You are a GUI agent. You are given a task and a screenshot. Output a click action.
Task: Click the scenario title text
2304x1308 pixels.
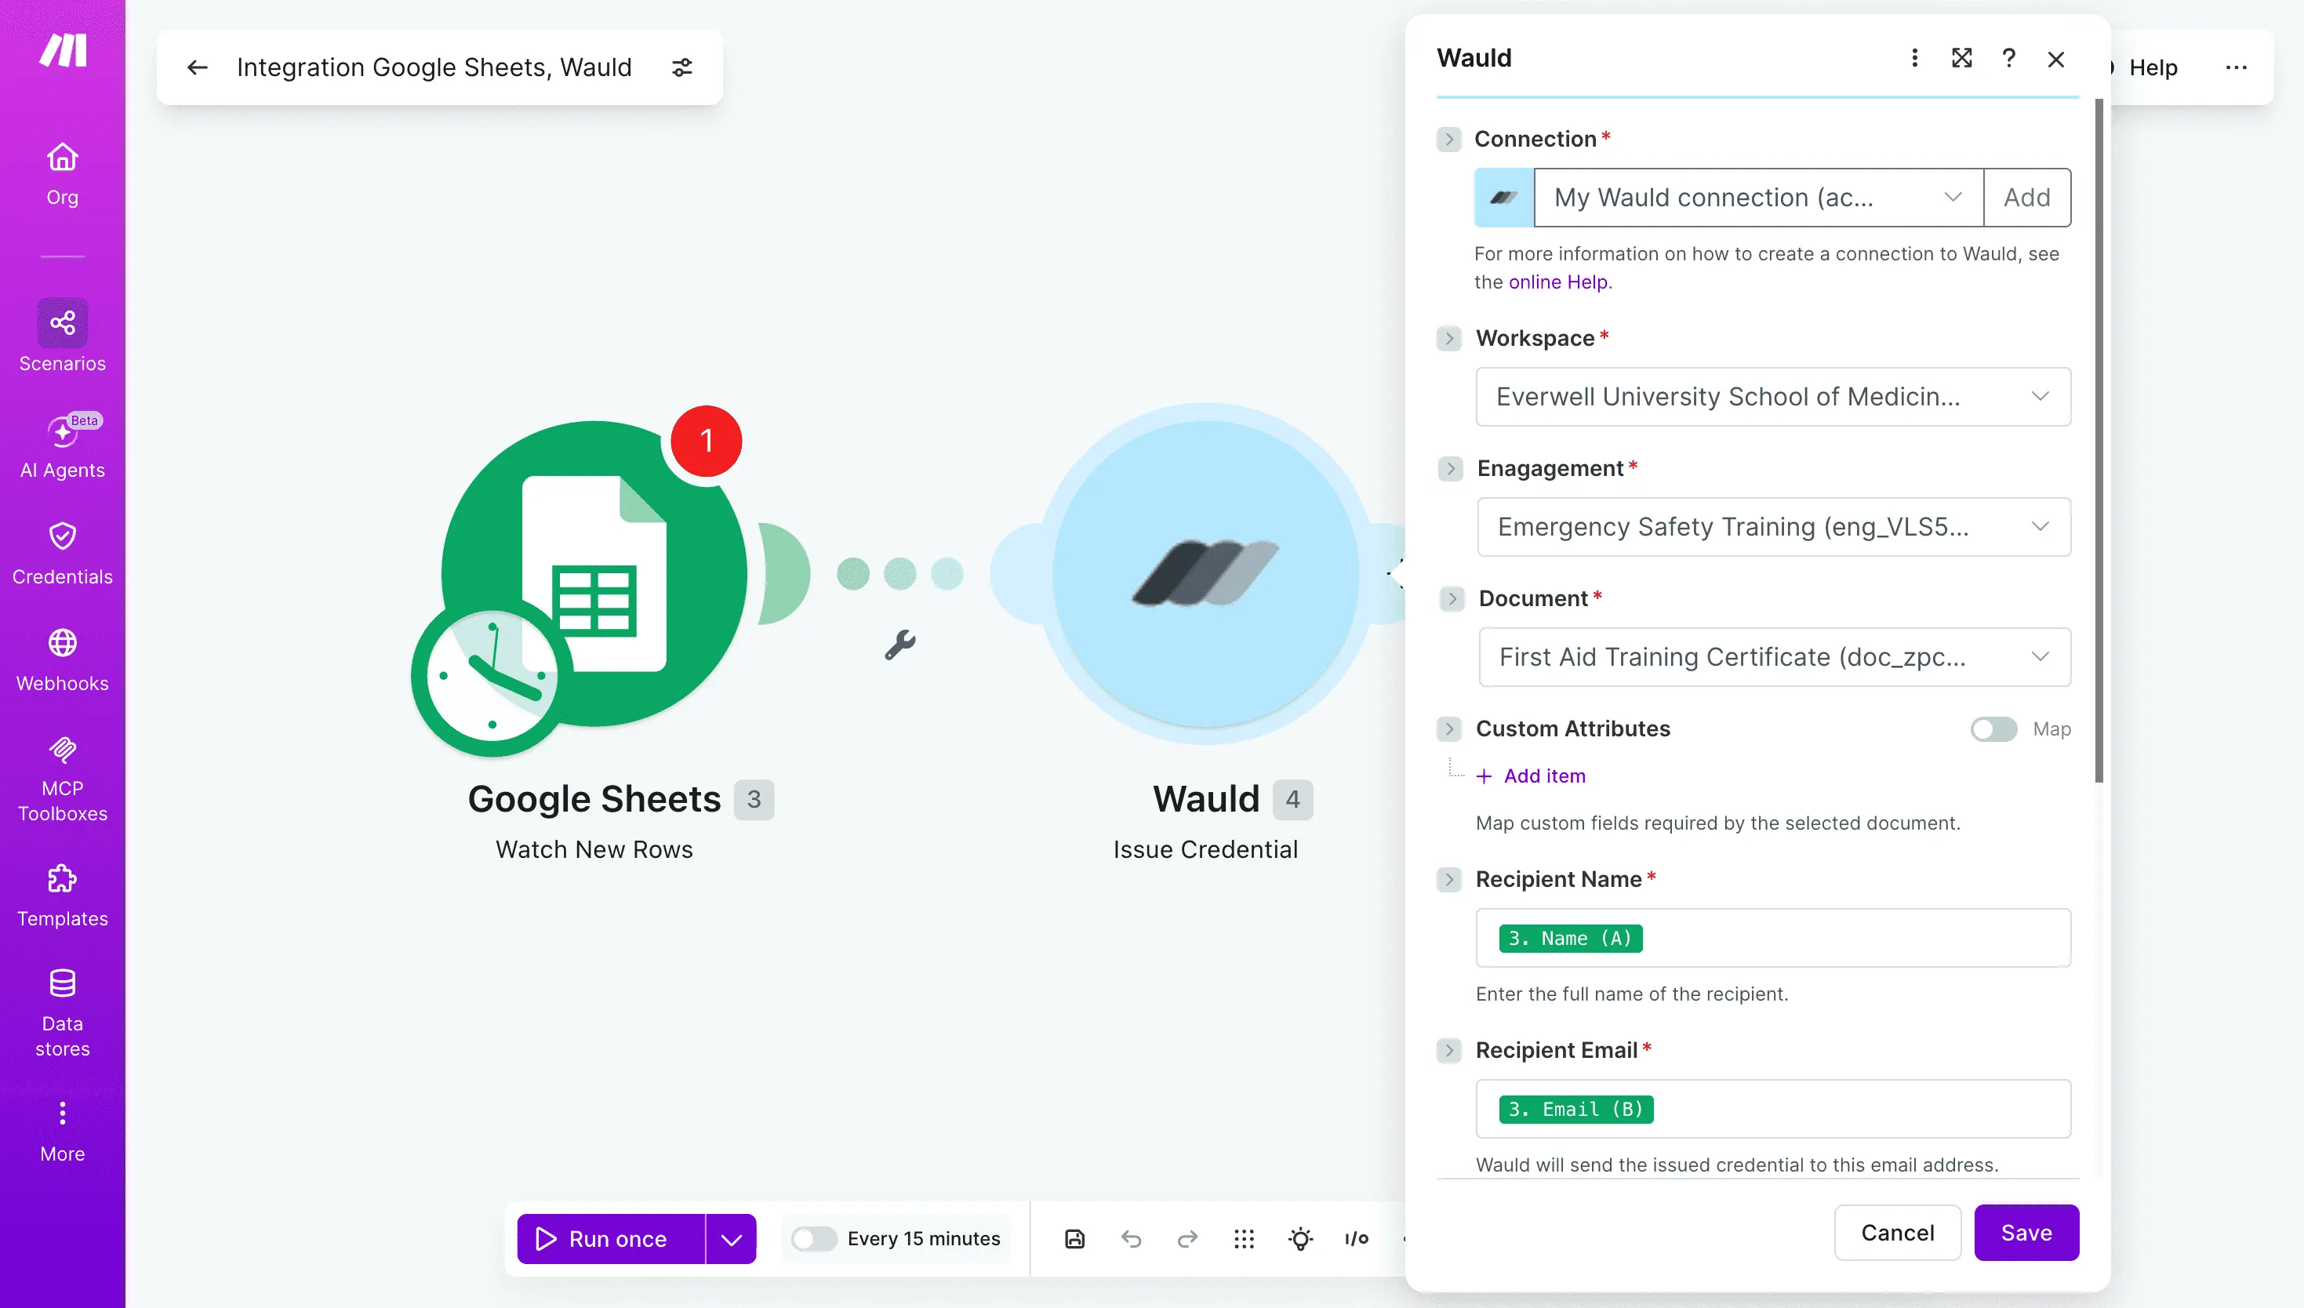[x=434, y=67]
